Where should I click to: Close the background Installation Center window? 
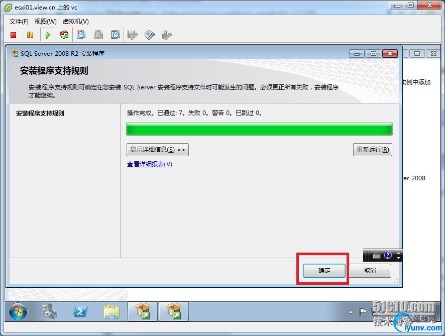click(433, 54)
